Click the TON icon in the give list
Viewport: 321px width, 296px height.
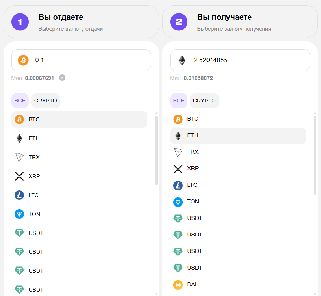tap(19, 214)
